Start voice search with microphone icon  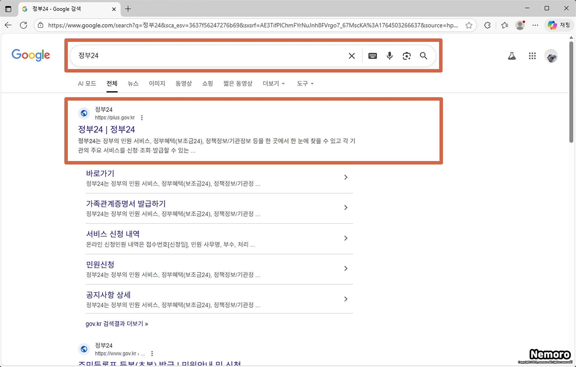[x=390, y=56]
